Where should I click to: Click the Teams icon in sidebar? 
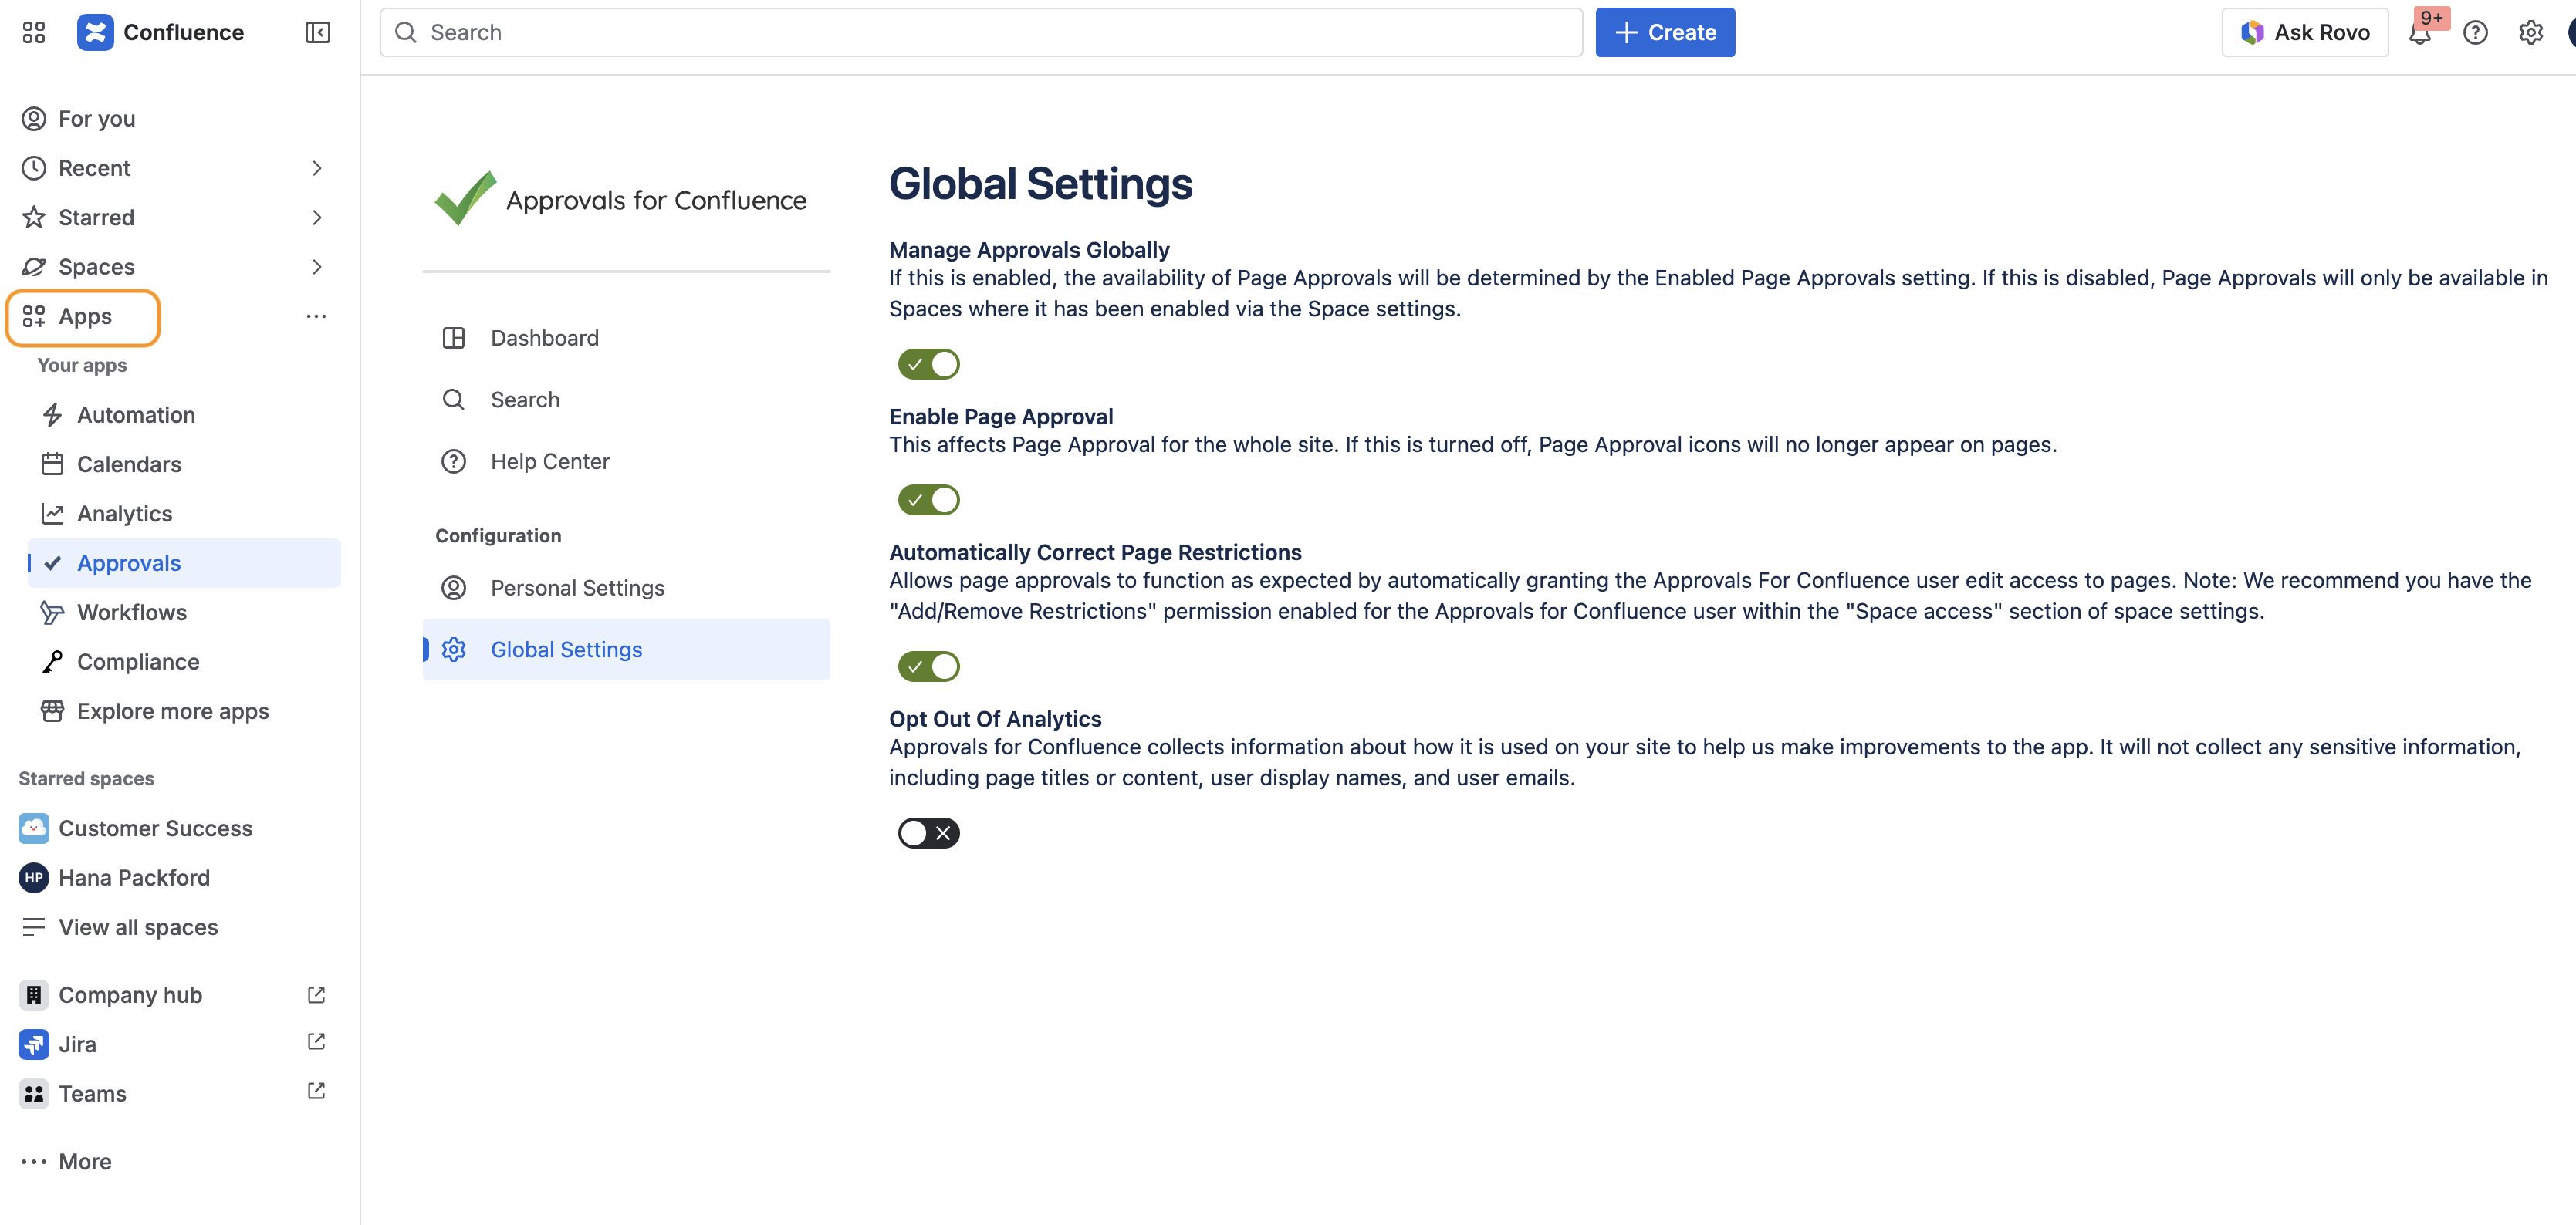tap(34, 1094)
